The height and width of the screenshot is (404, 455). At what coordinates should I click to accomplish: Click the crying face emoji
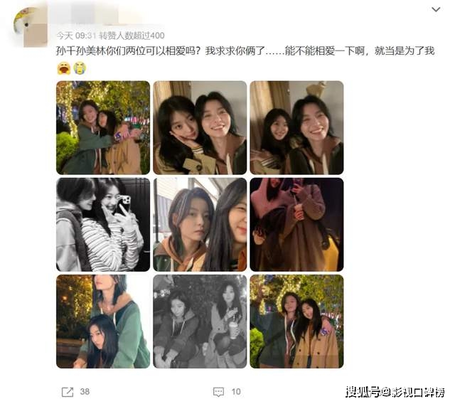[x=80, y=68]
